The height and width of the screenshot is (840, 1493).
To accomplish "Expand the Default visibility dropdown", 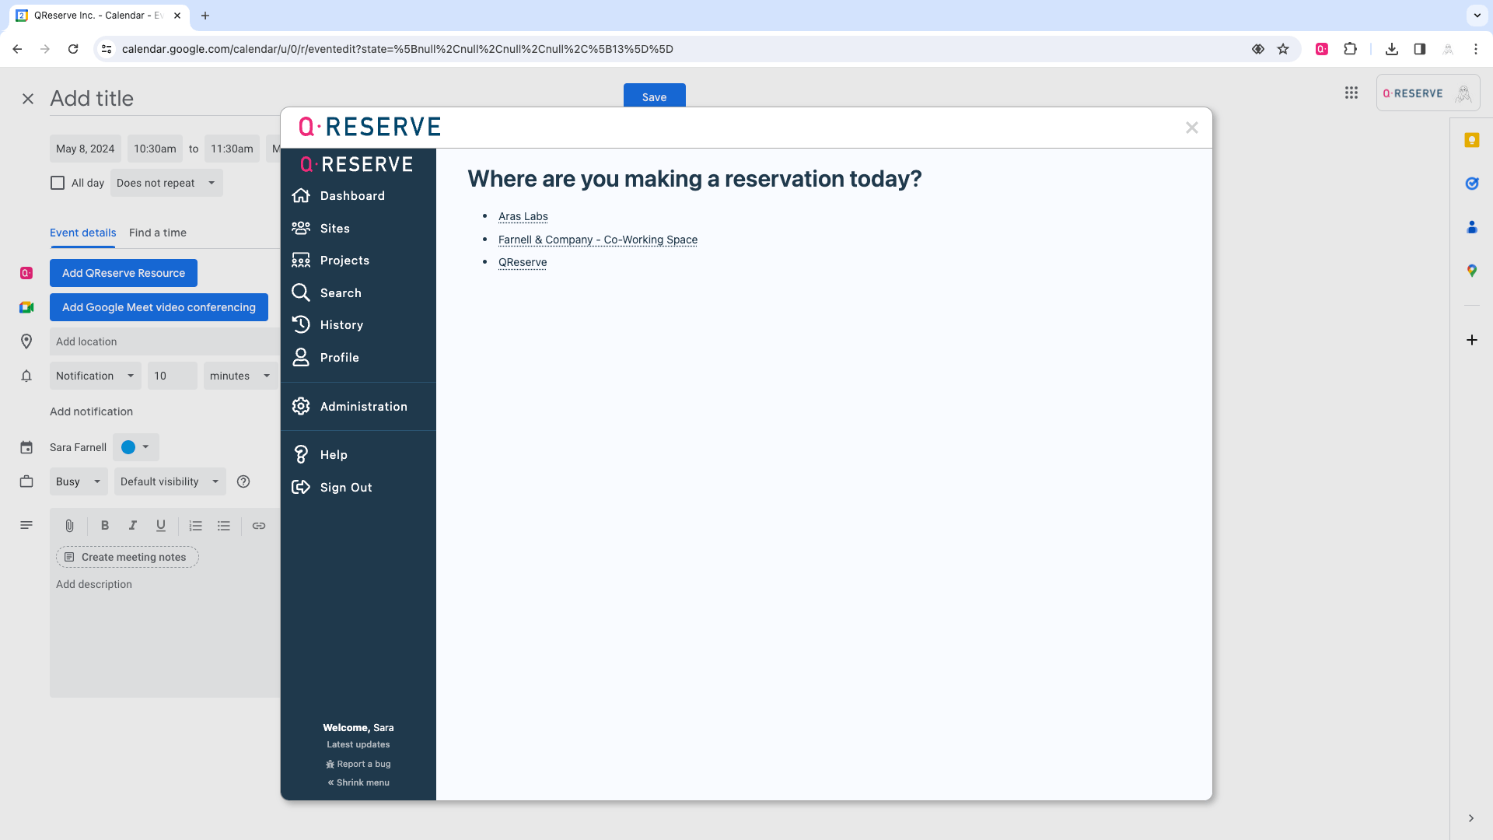I will pyautogui.click(x=170, y=482).
